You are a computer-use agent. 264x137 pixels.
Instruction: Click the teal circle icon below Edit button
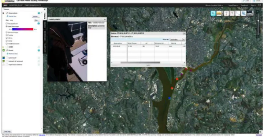click(x=39, y=24)
